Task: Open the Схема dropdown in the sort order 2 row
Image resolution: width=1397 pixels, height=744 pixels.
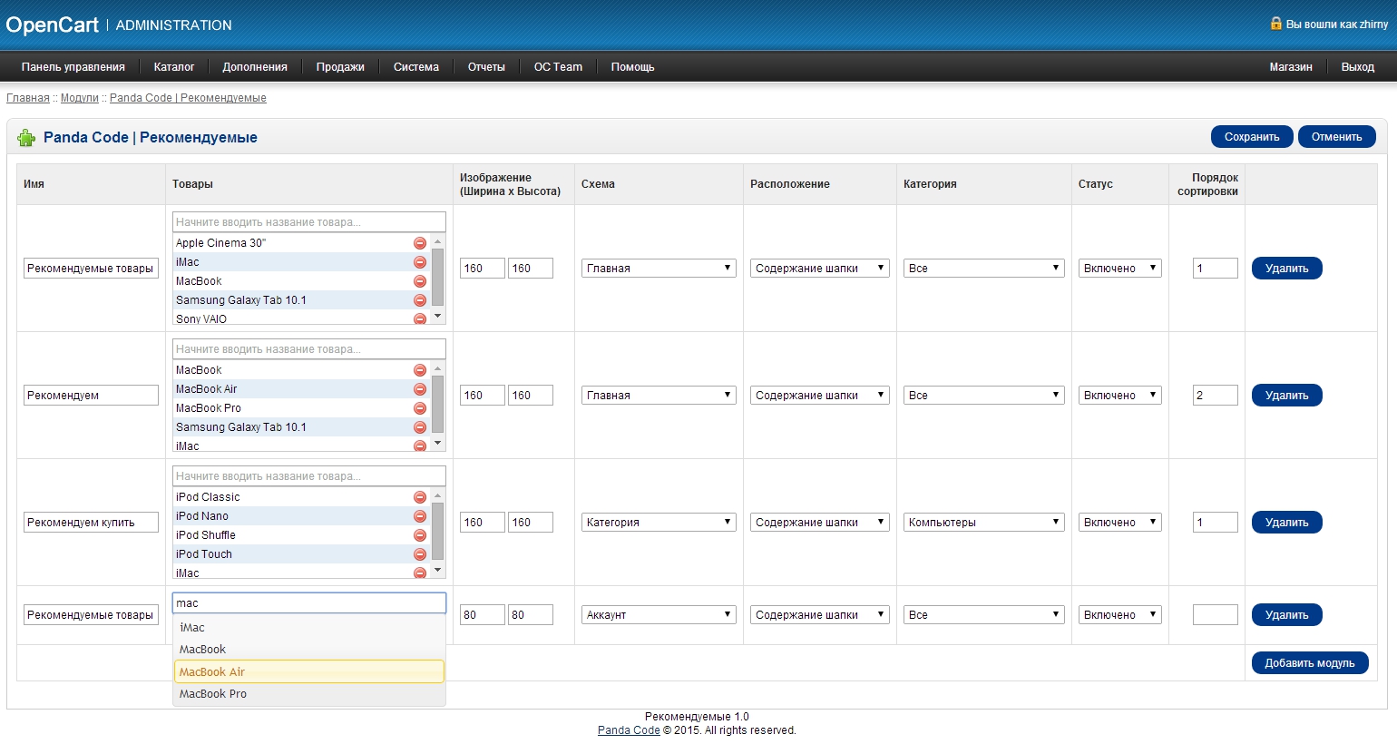Action: [659, 396]
